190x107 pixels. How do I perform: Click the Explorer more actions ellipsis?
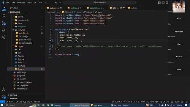(x=42, y=8)
